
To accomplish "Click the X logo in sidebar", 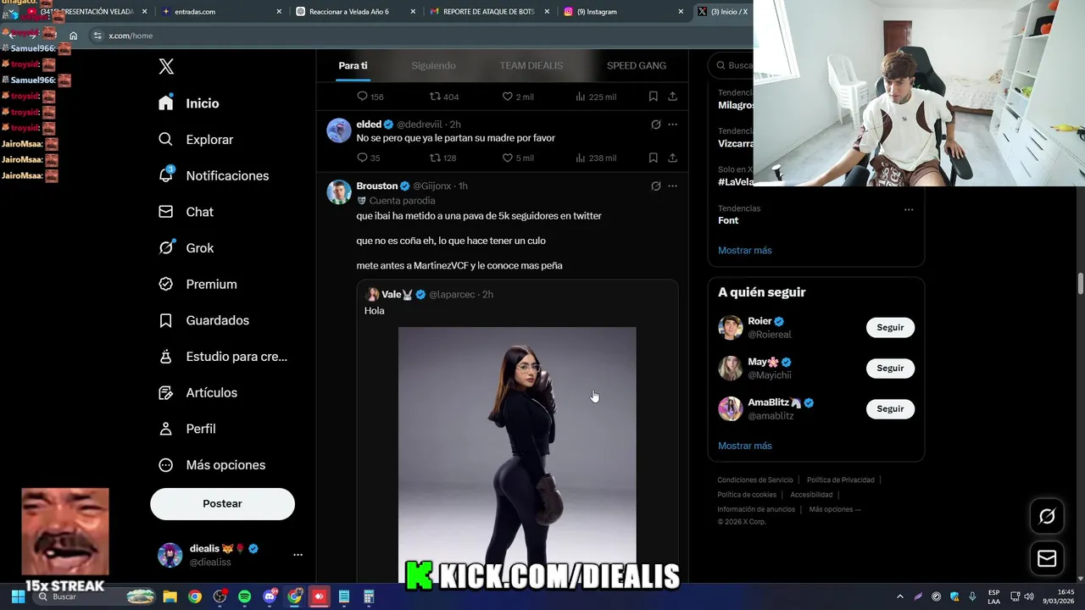I will click(x=166, y=67).
